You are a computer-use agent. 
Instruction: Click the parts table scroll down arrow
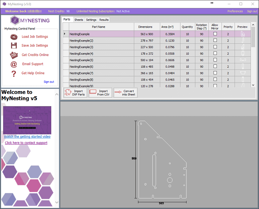tap(253, 85)
